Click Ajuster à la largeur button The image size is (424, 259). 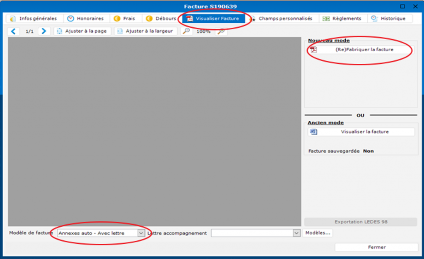click(x=145, y=31)
